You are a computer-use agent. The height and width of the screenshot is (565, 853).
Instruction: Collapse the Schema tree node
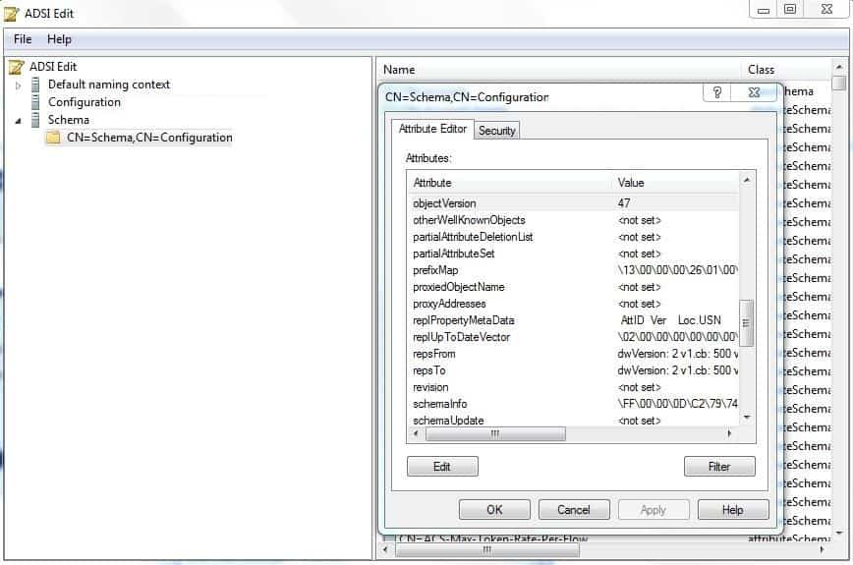tap(18, 121)
